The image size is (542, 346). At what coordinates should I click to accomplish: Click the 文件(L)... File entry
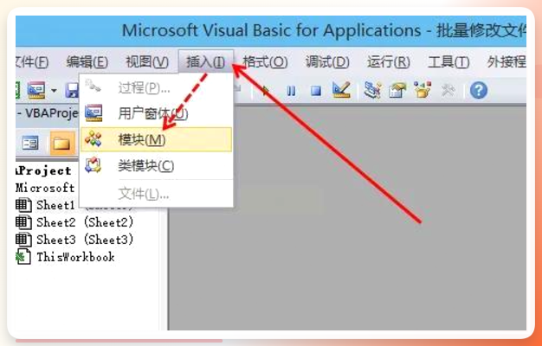[156, 194]
